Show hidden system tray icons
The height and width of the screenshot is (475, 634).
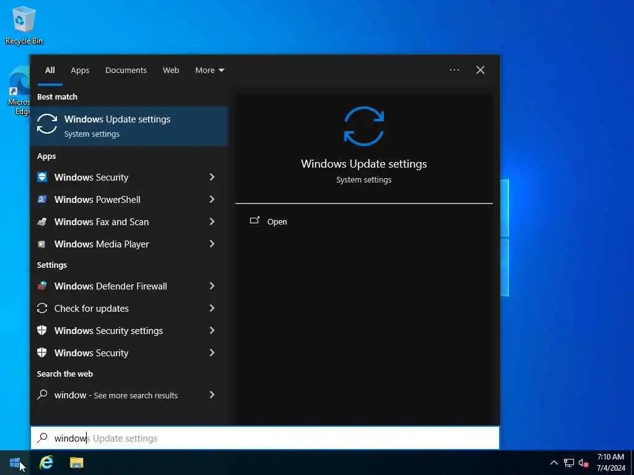point(554,463)
